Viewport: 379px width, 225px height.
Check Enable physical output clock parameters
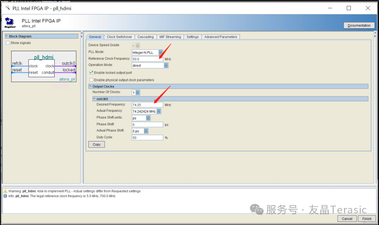point(91,80)
